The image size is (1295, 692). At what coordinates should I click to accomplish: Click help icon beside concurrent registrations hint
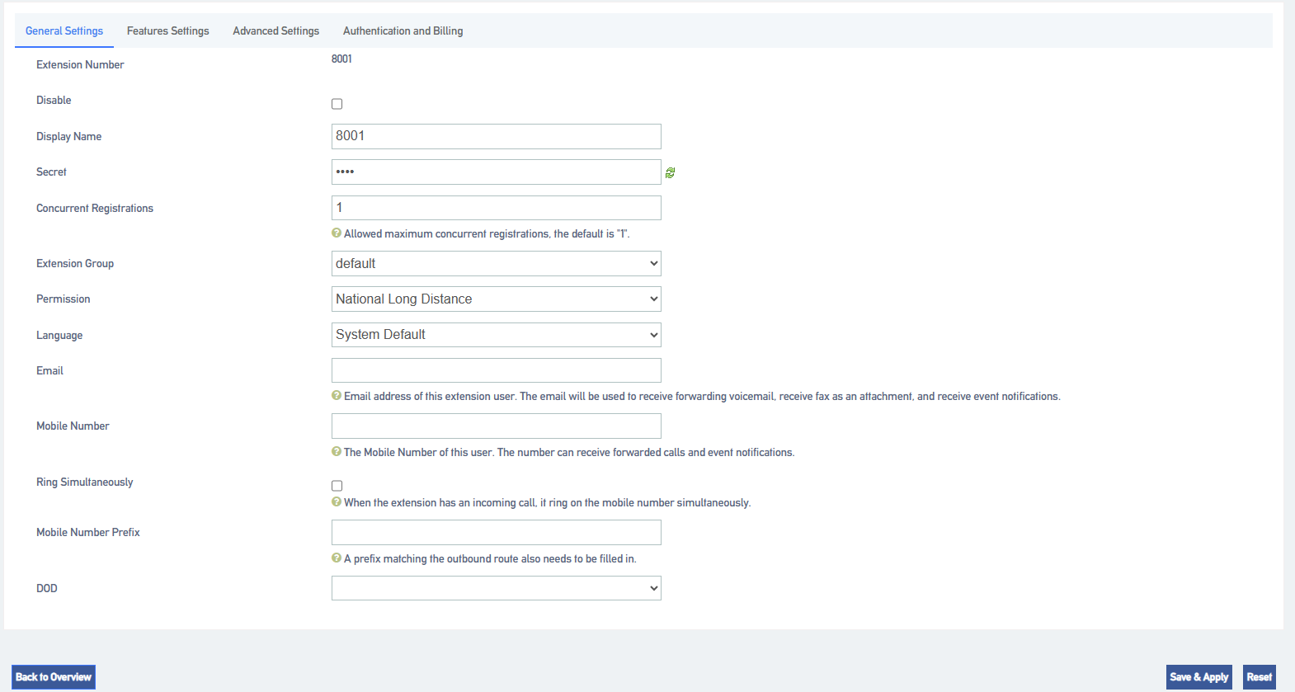(337, 233)
